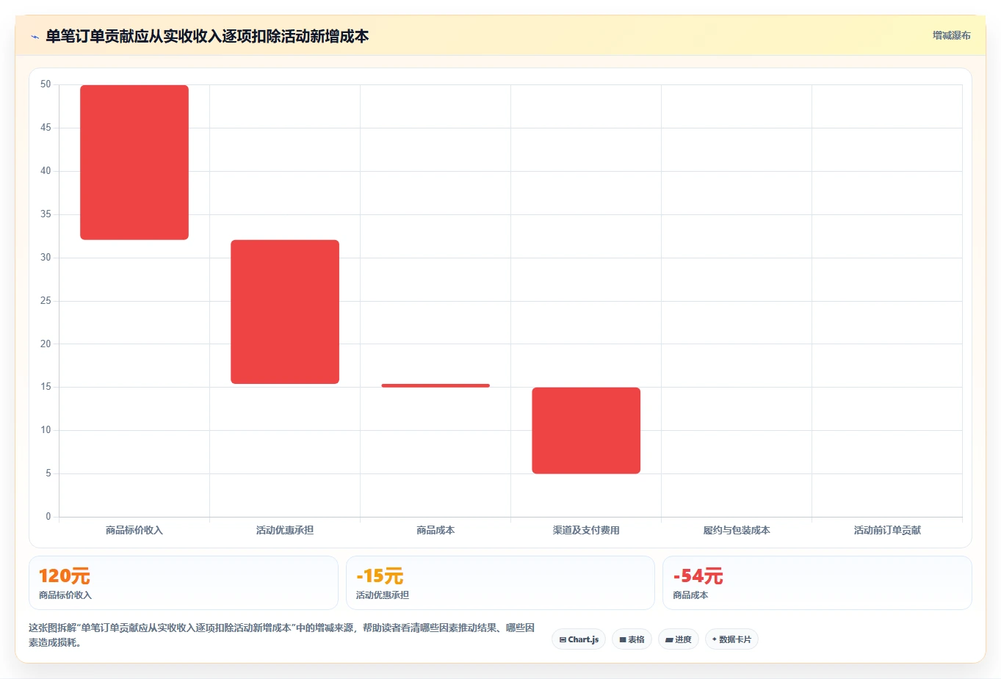Image resolution: width=1001 pixels, height=679 pixels.
Task: Click the y-axis value 45
Action: 46,128
